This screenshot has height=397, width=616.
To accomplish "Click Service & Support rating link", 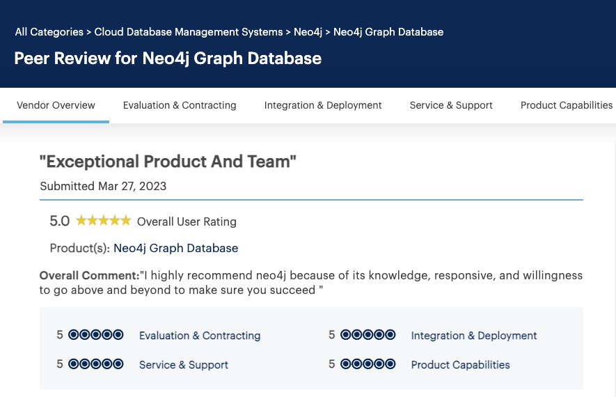I will click(x=184, y=365).
